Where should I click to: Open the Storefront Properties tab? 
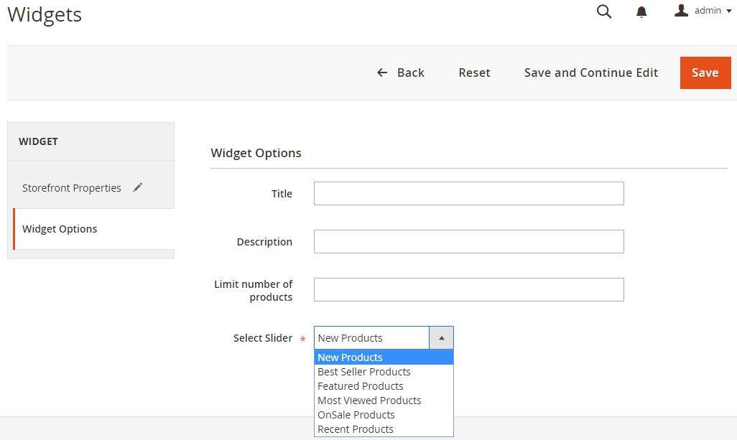72,188
